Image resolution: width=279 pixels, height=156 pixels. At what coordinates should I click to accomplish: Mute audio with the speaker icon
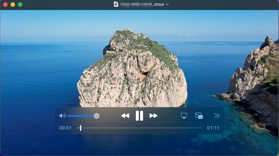tap(62, 116)
